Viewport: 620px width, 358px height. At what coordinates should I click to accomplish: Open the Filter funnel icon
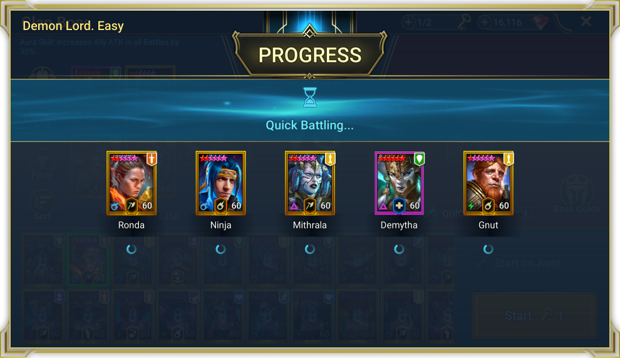tap(42, 161)
